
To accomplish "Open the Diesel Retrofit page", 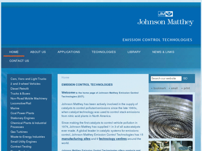I will coord(19,89).
